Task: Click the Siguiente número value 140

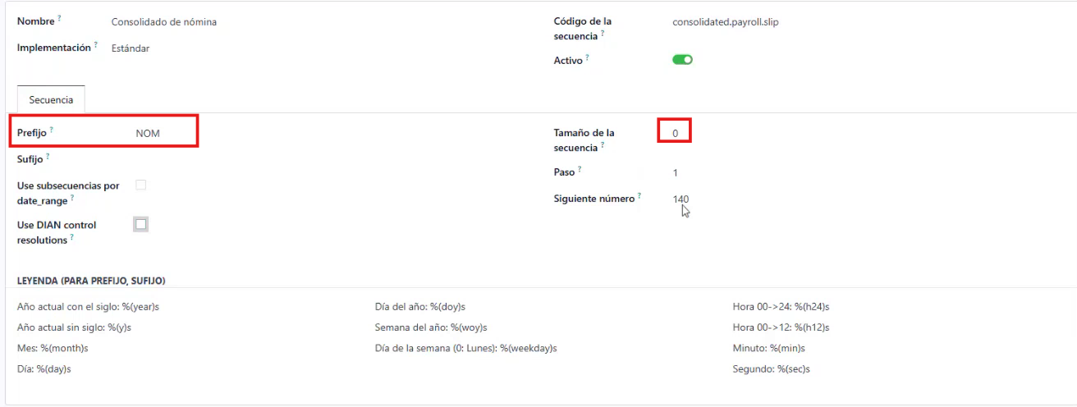Action: (x=681, y=199)
